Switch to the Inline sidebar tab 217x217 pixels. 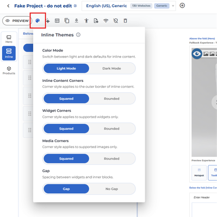[9, 53]
